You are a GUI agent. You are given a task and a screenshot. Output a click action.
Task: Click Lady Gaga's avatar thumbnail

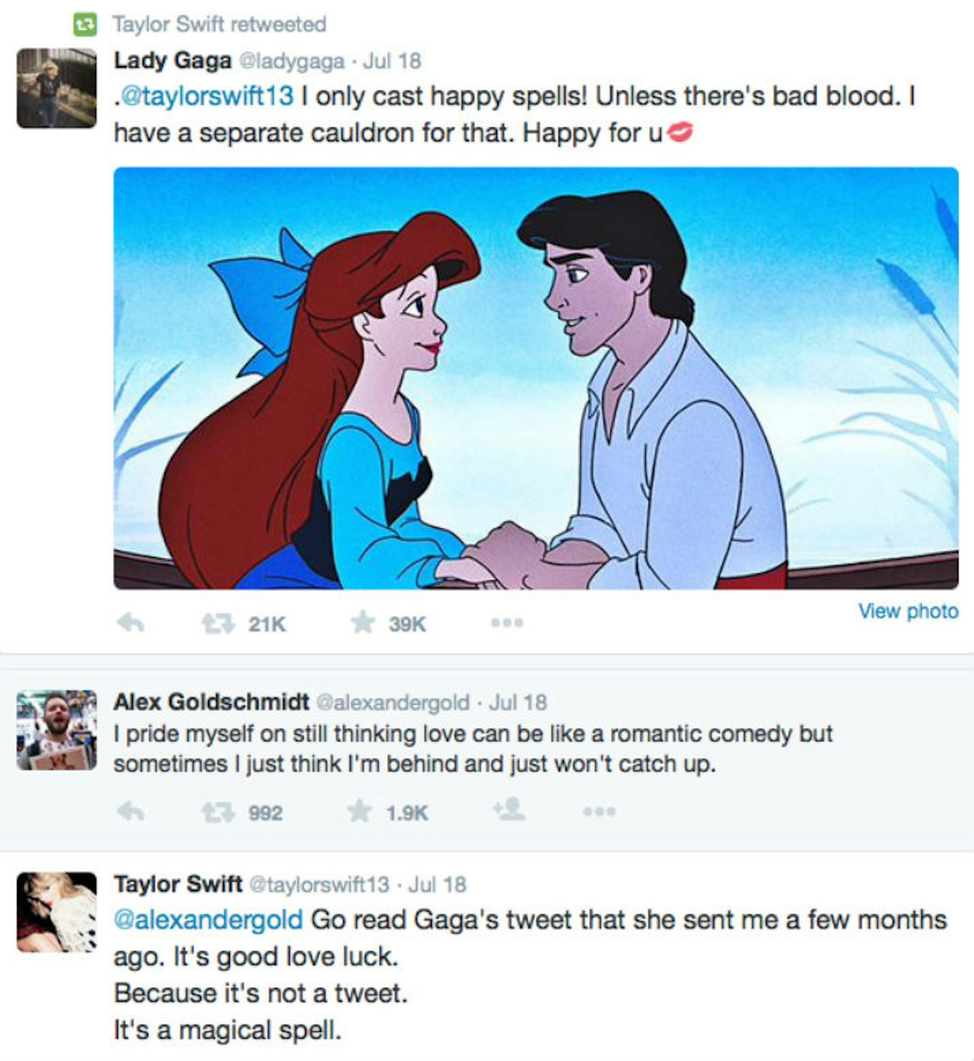[x=56, y=88]
